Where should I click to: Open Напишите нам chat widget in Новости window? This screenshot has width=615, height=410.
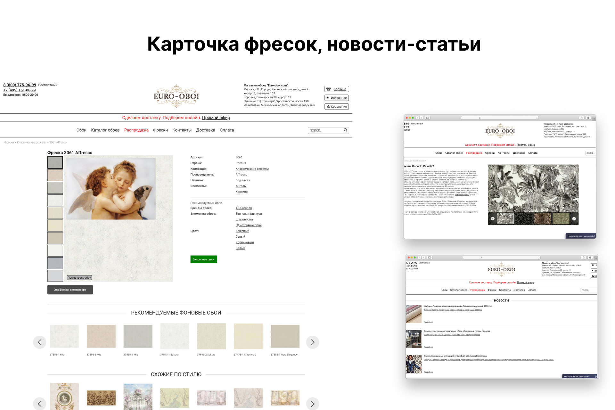tap(579, 377)
